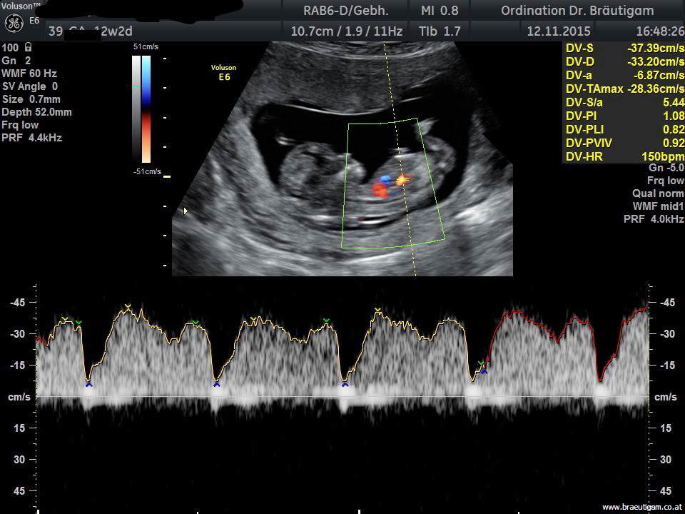Click the WMF 60 Hz parameter
This screenshot has height=514, width=685.
(x=29, y=74)
